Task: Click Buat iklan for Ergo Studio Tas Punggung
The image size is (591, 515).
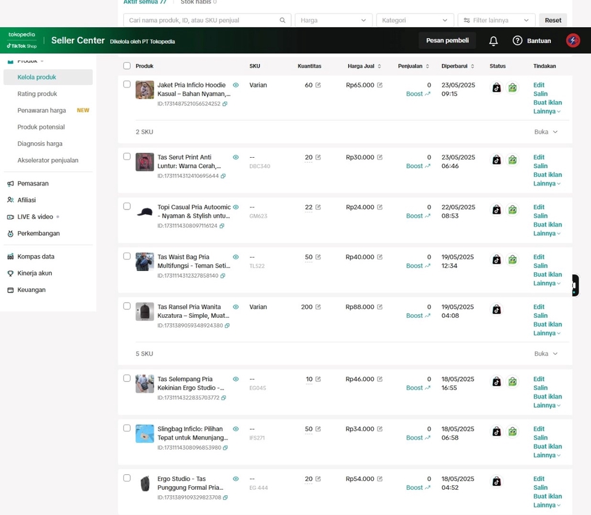Action: [547, 496]
